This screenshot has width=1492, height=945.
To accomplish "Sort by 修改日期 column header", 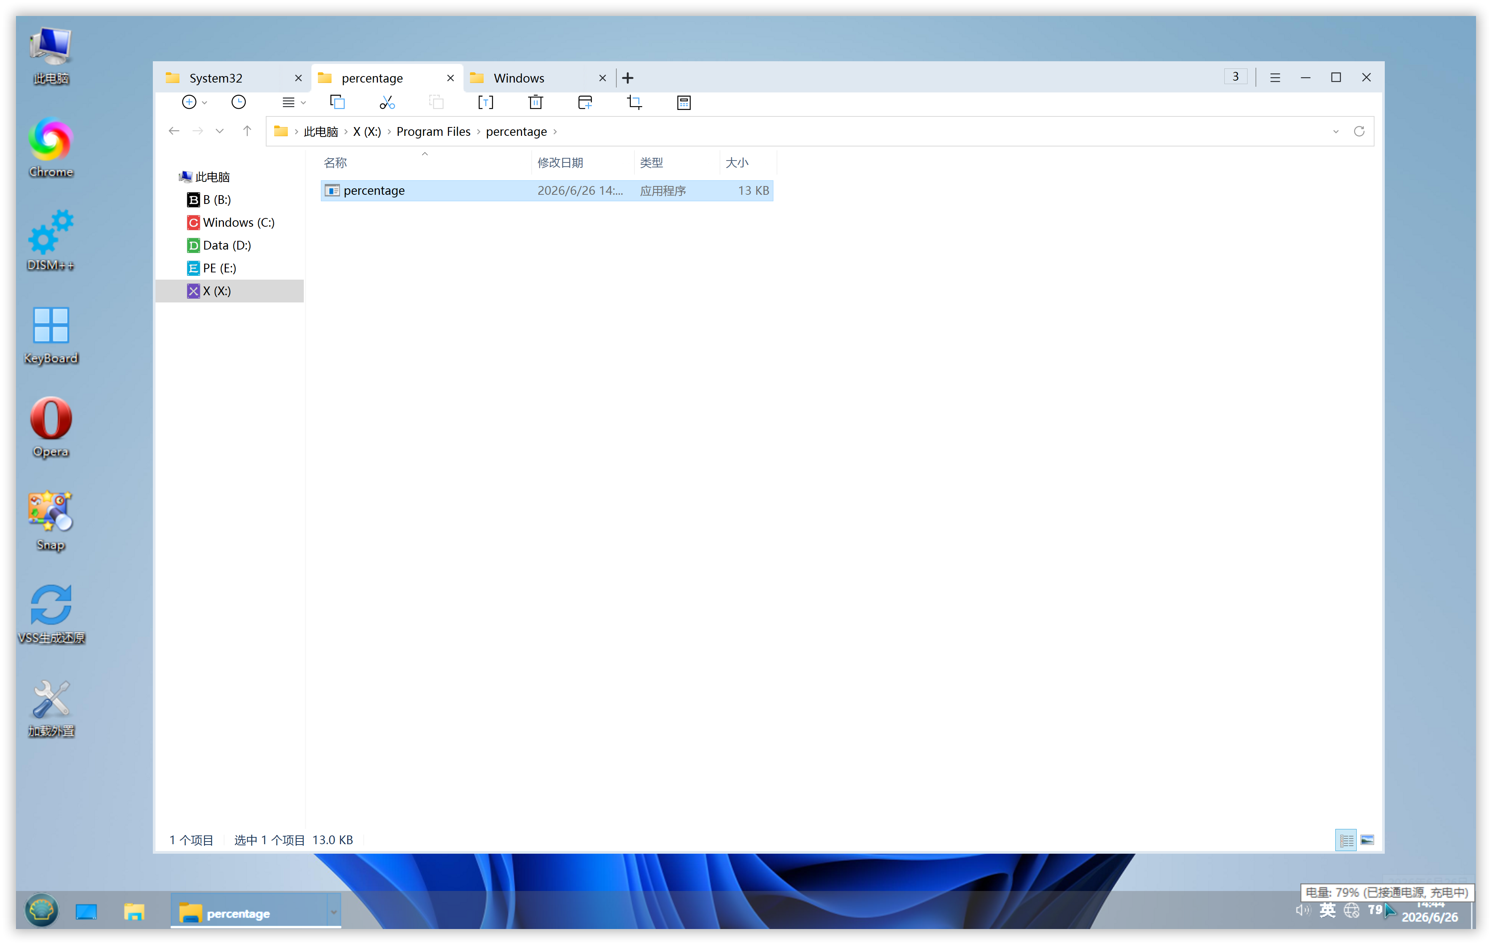I will [x=583, y=162].
